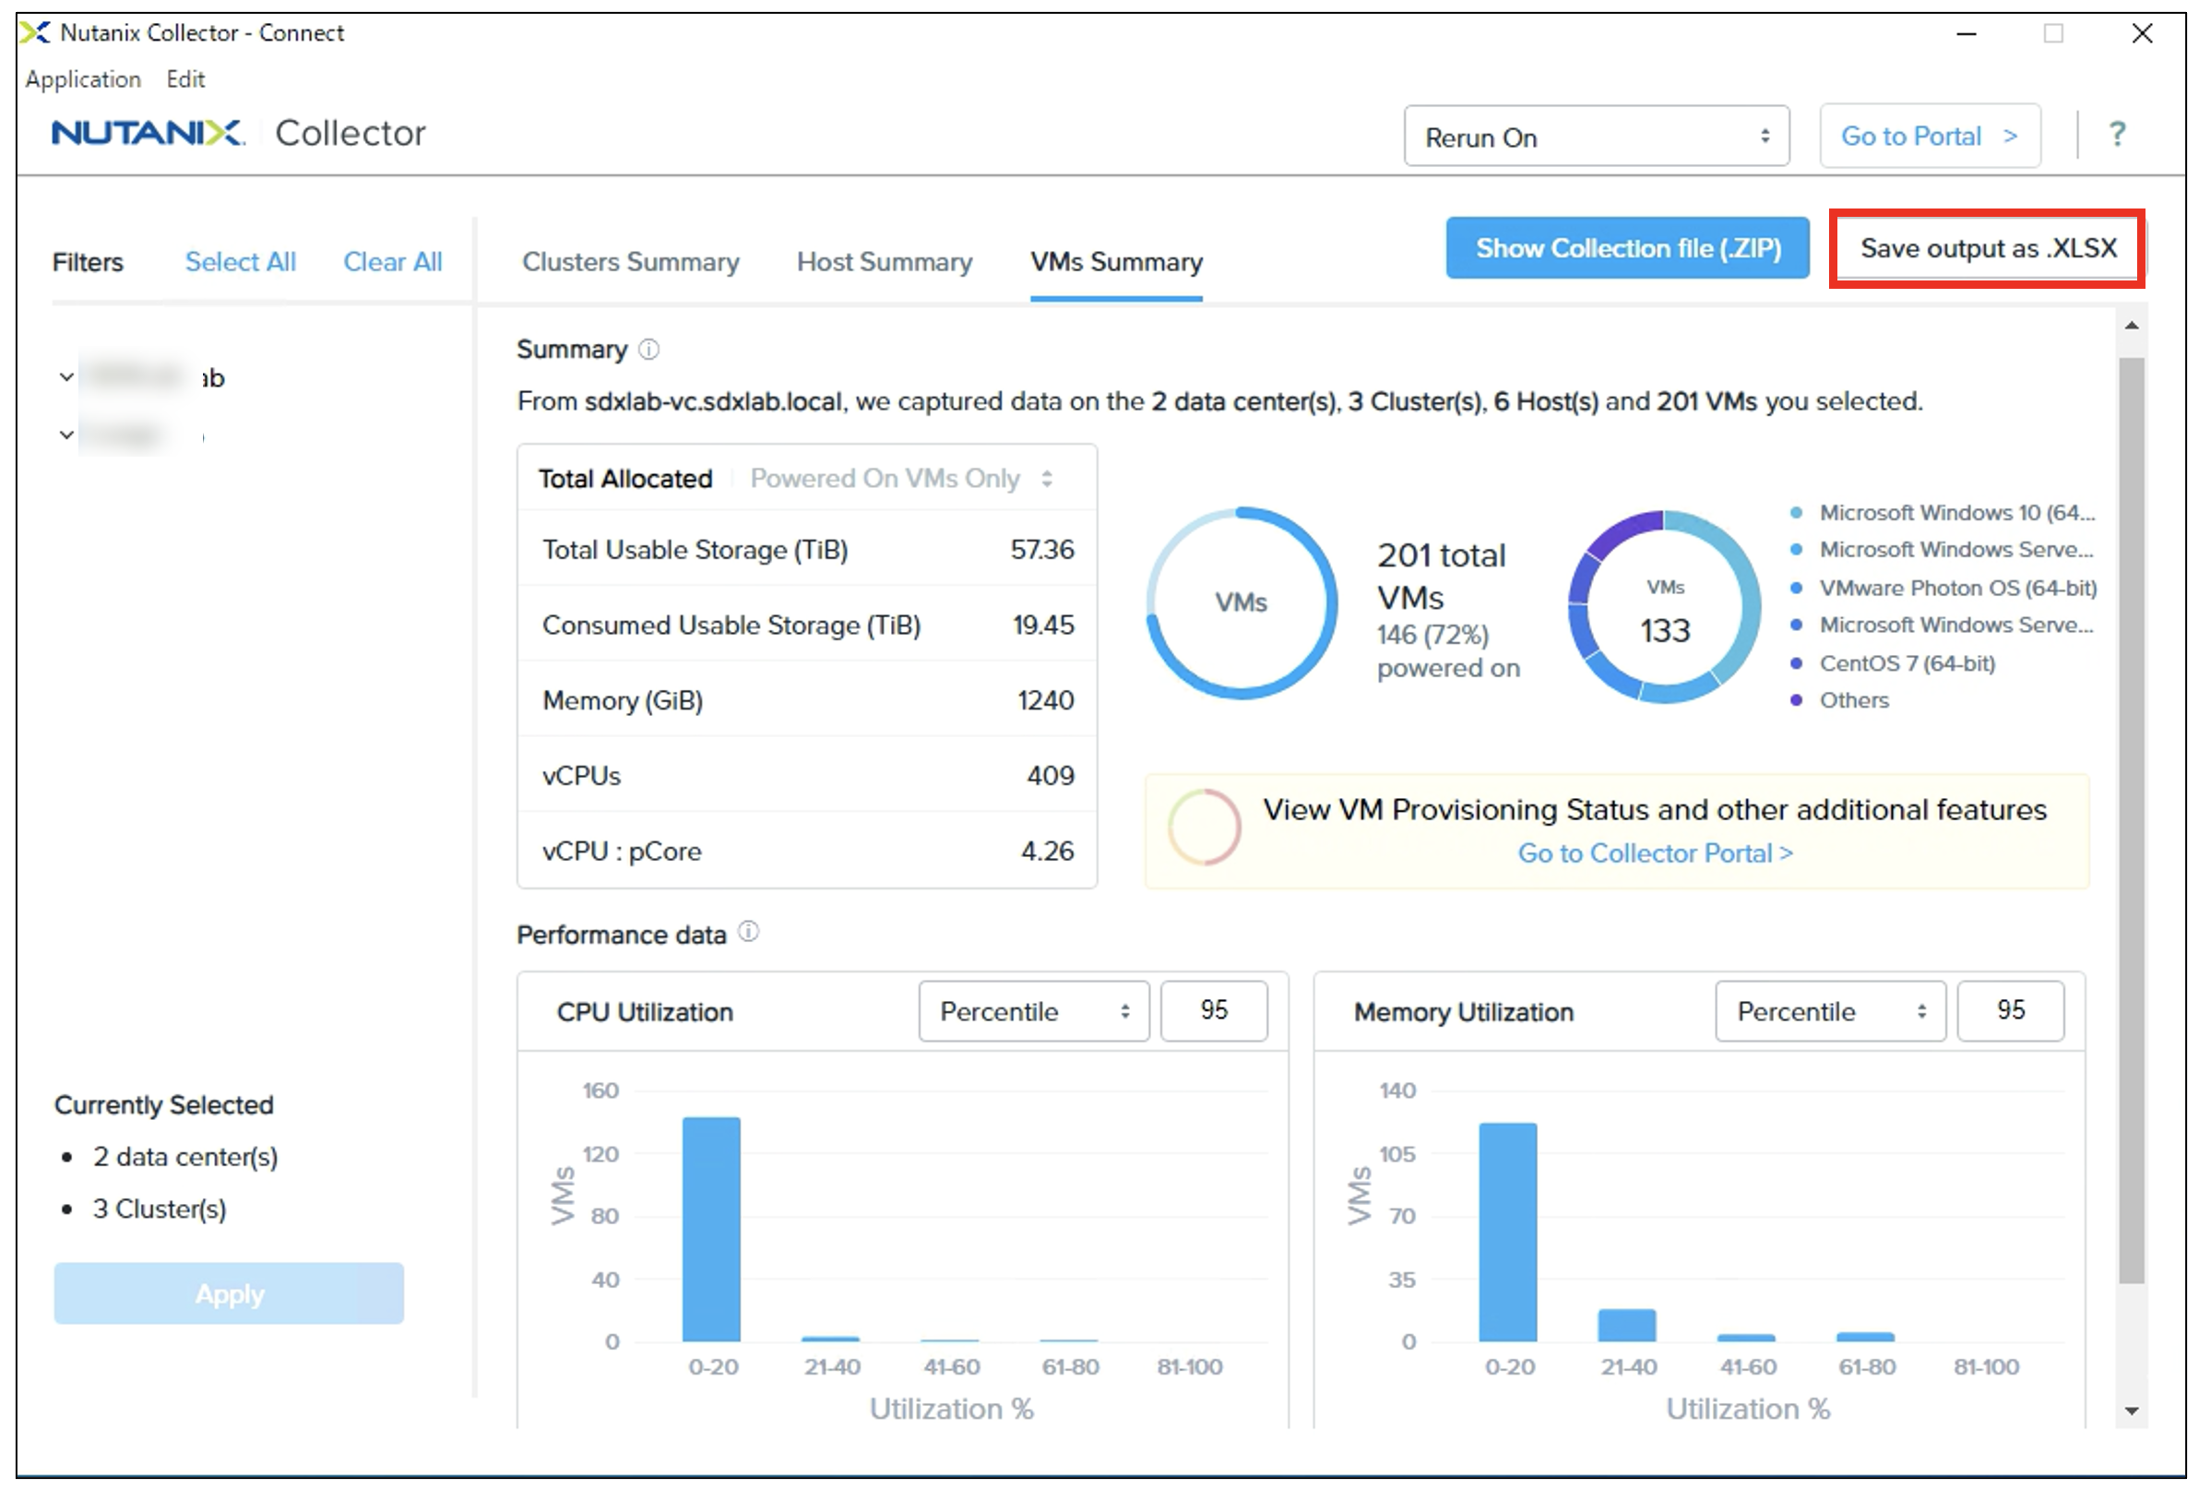Click Memory Utilization percentile value field 95

2010,1011
